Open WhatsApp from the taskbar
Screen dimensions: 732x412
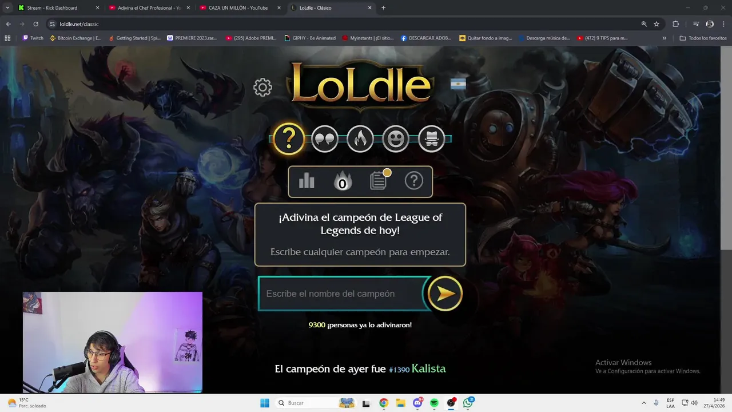coord(468,403)
